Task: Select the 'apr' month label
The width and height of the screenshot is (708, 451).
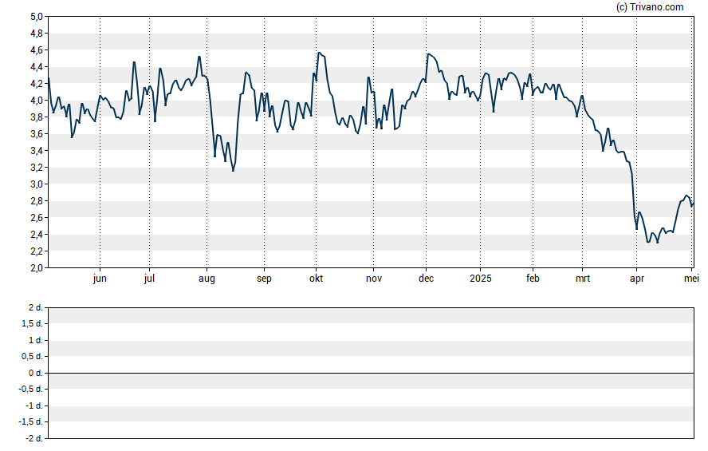Action: click(637, 279)
